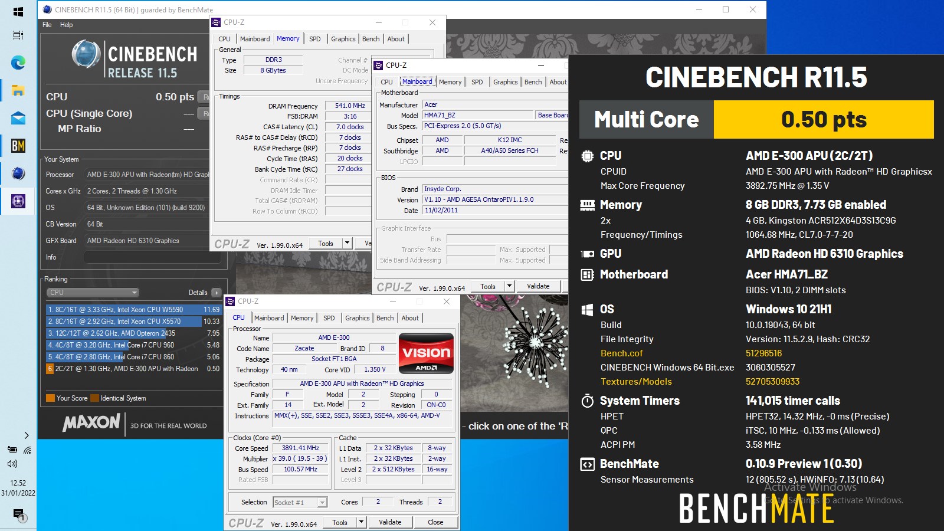The height and width of the screenshot is (531, 944).
Task: Open SPD tab in Memory CPU-Z window
Action: pyautogui.click(x=315, y=39)
